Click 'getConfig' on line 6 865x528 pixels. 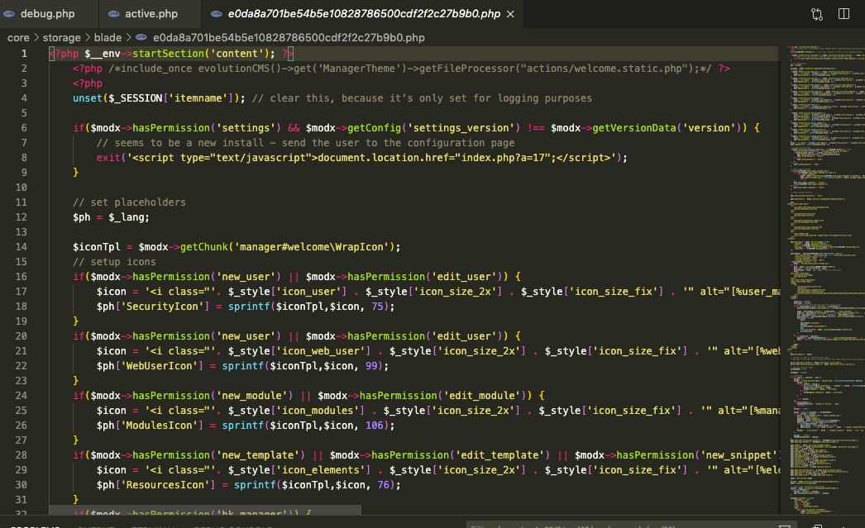[x=374, y=128]
